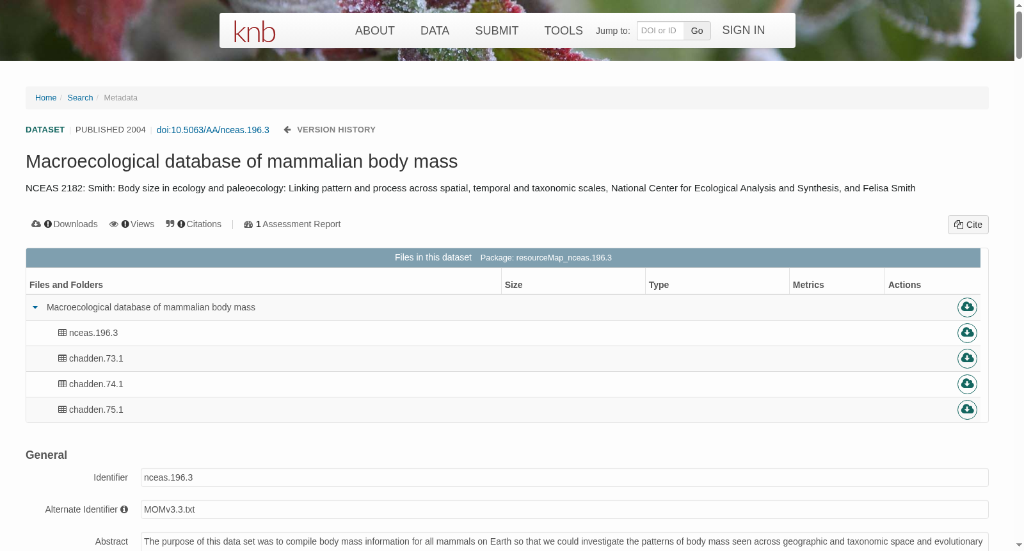Click file name chadden.74.1
This screenshot has width=1024, height=551.
(x=96, y=384)
